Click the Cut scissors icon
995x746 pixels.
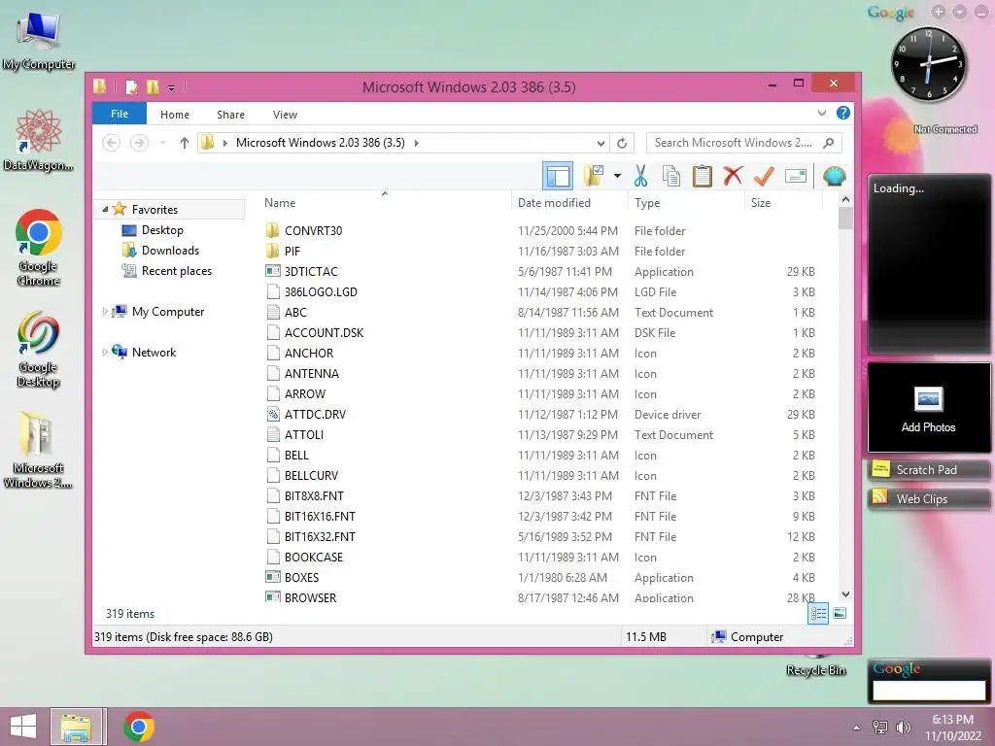coord(640,176)
